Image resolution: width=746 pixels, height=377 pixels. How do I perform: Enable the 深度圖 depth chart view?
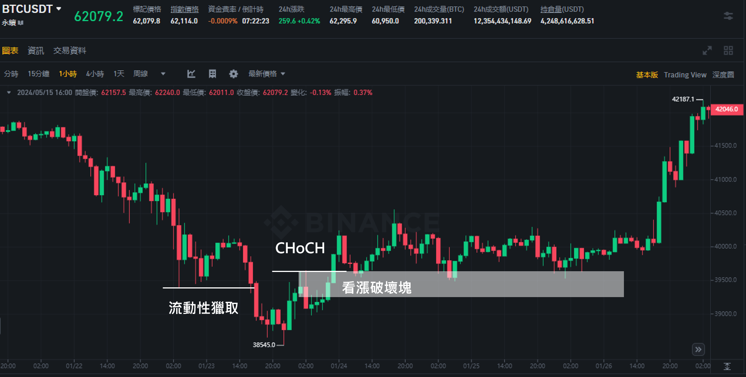(723, 75)
